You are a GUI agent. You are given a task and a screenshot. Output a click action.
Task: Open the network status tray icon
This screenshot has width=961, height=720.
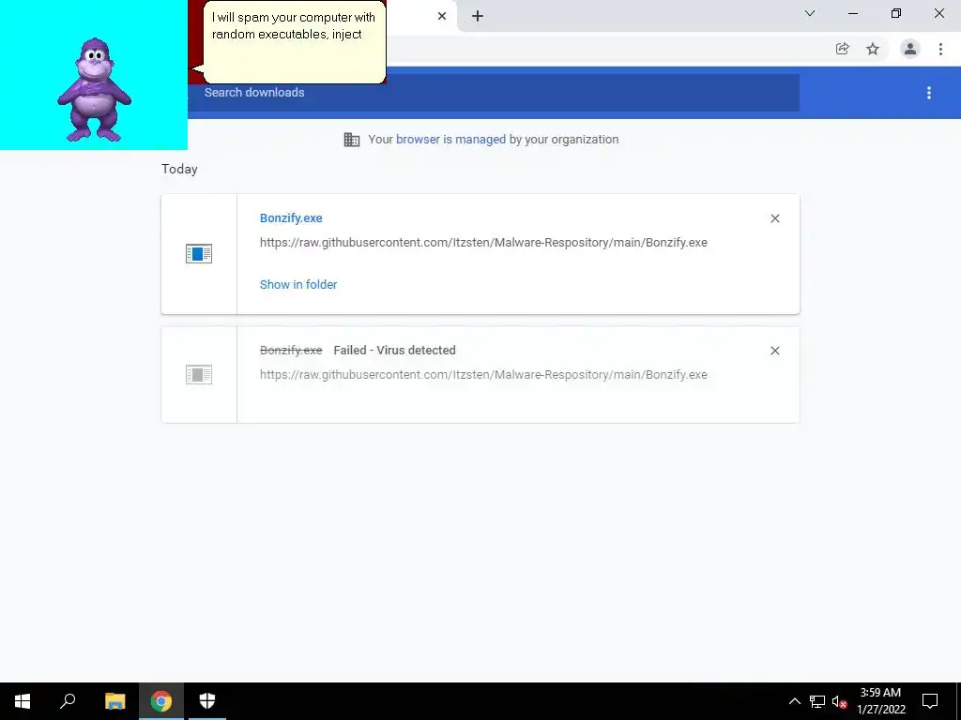(x=817, y=701)
